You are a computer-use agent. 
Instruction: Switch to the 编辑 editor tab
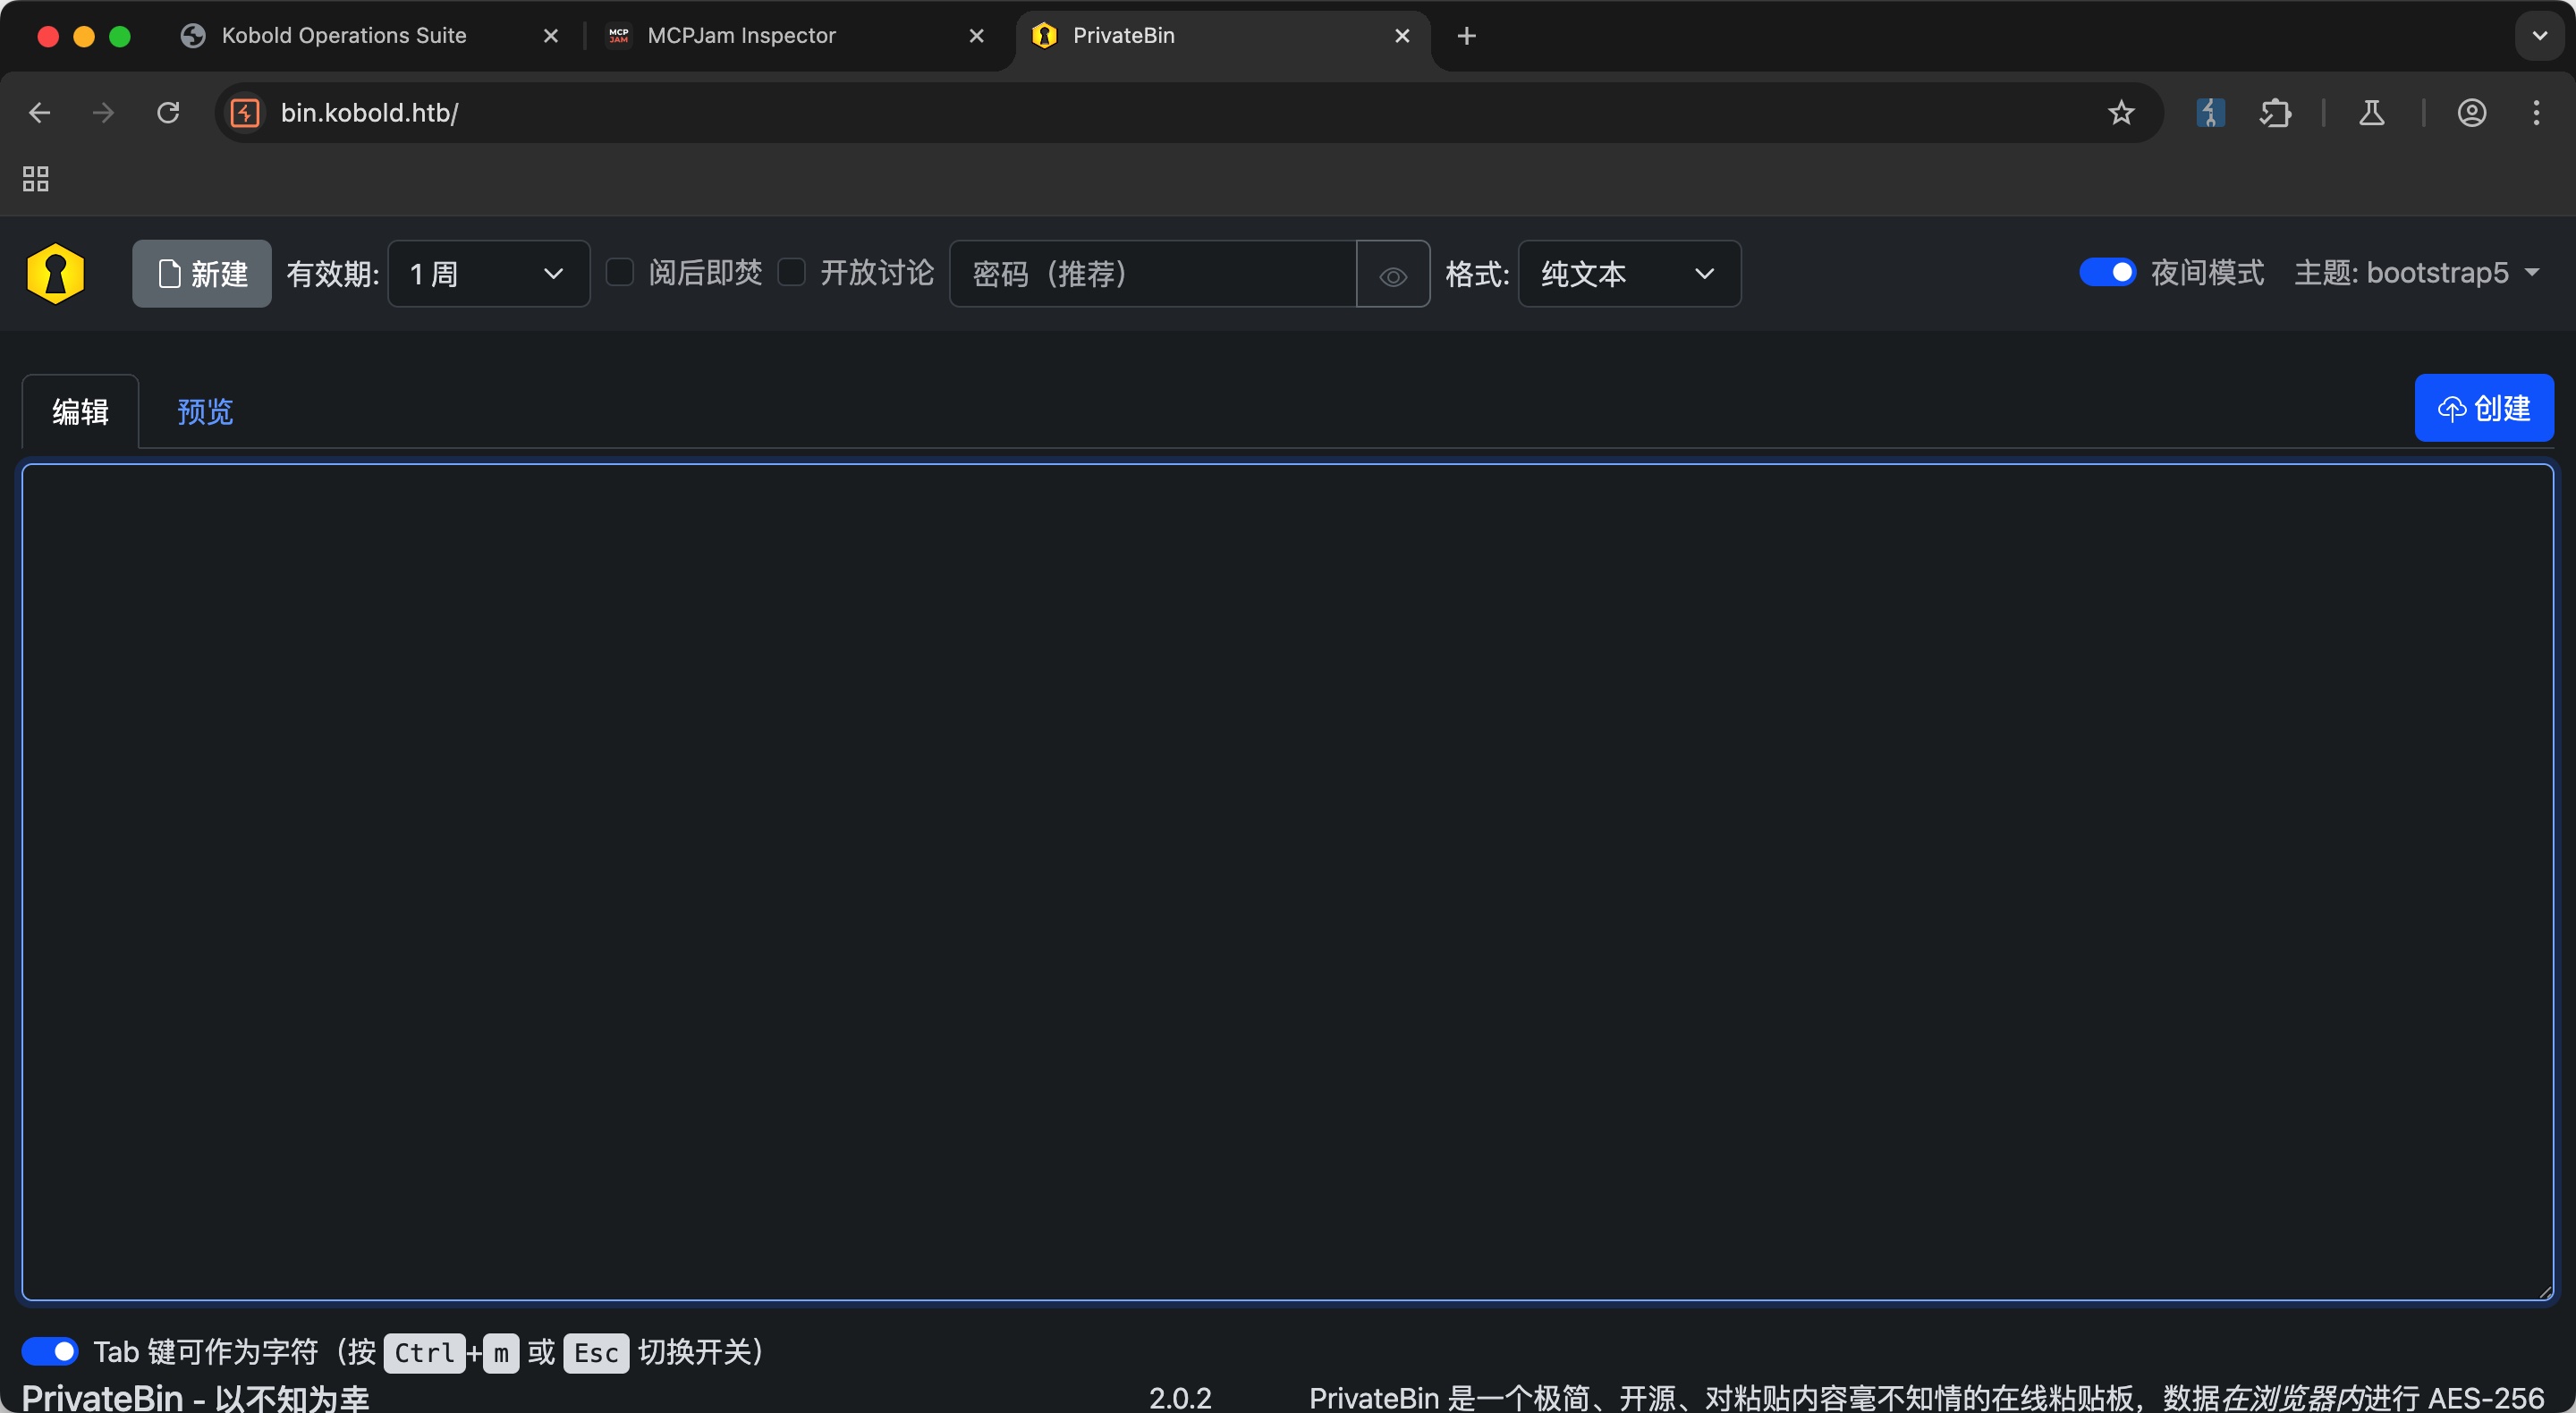pos(80,411)
